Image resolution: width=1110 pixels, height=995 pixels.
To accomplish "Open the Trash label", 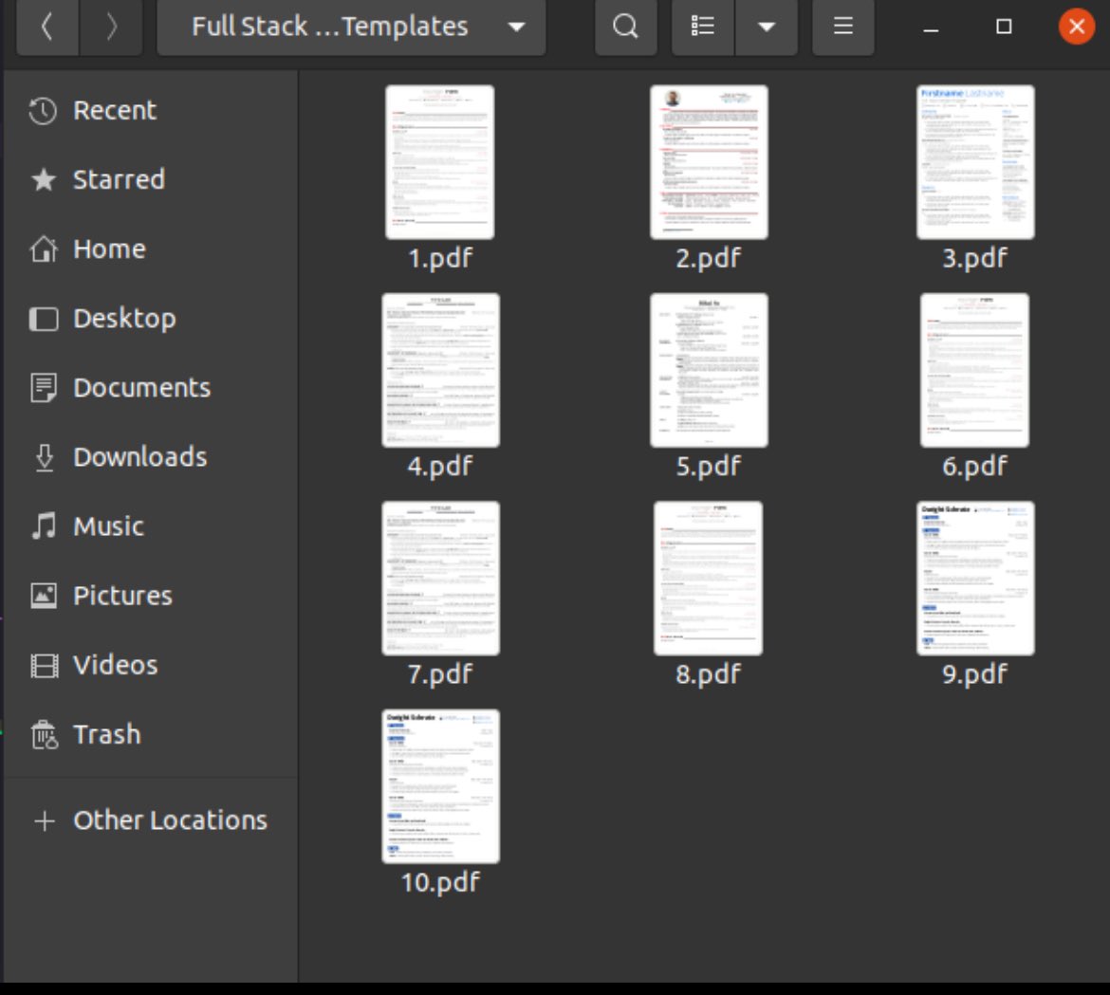I will click(x=107, y=734).
